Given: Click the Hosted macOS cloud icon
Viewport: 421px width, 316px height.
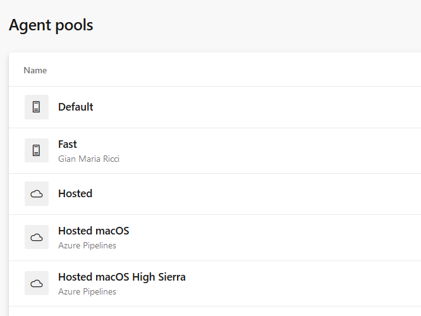Looking at the screenshot, I should [37, 237].
